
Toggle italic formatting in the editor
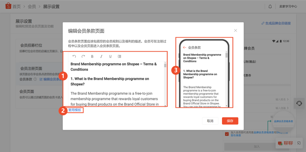(101, 56)
